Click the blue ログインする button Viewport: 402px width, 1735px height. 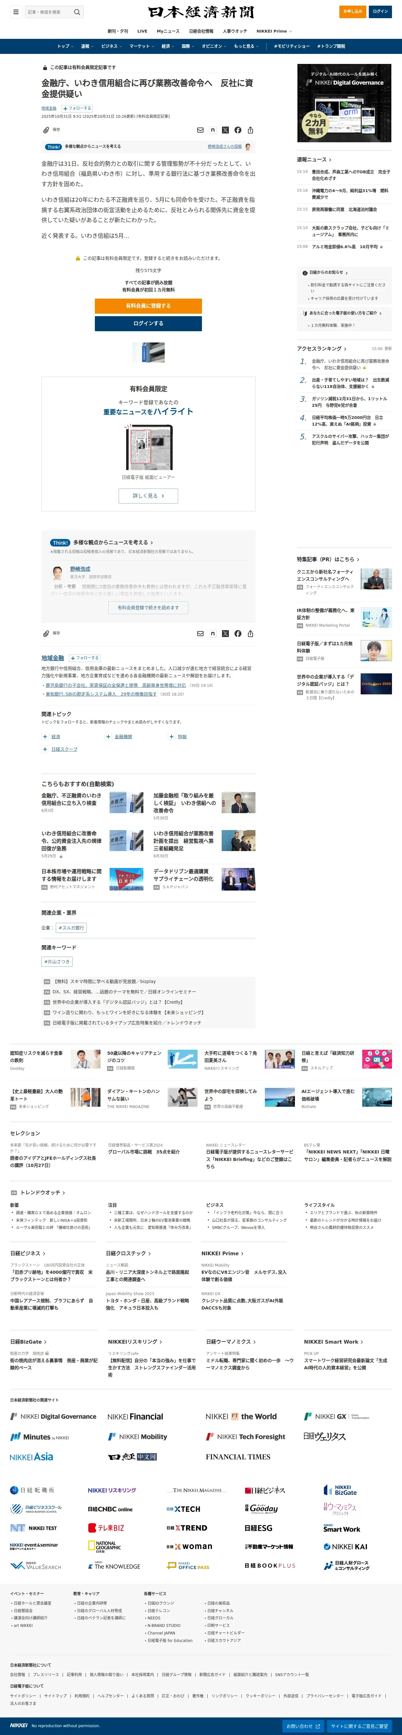click(x=148, y=323)
